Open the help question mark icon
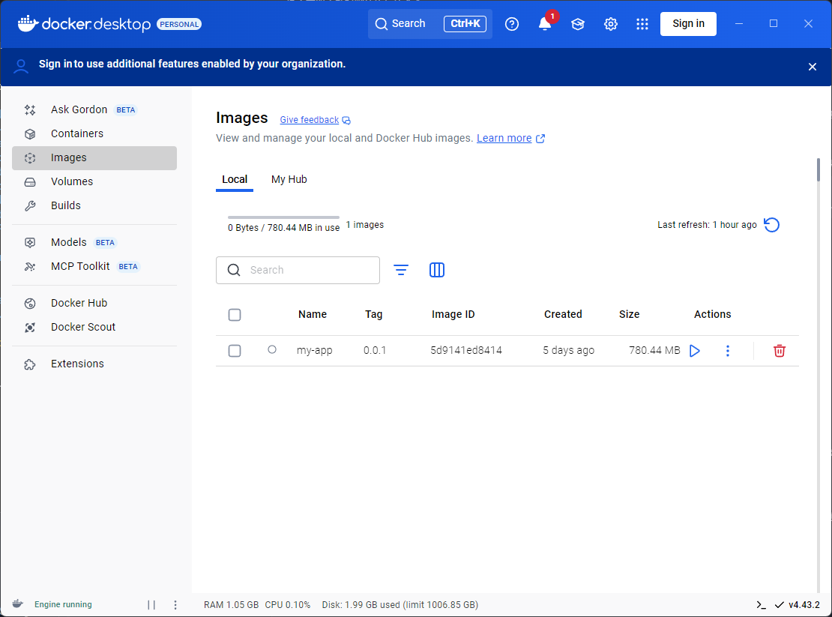This screenshot has height=617, width=832. (512, 24)
